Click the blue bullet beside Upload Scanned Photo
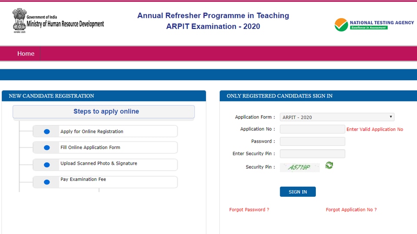417x234 pixels. pyautogui.click(x=47, y=165)
